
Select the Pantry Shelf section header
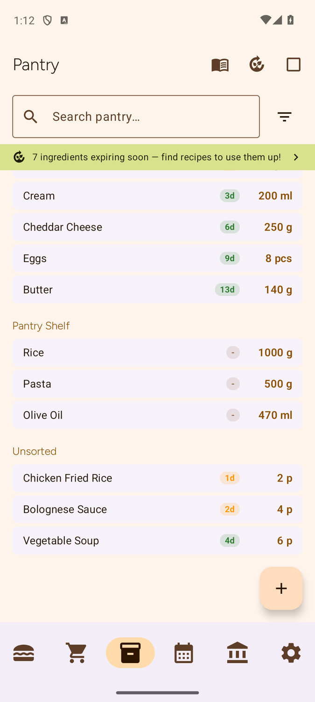(41, 326)
